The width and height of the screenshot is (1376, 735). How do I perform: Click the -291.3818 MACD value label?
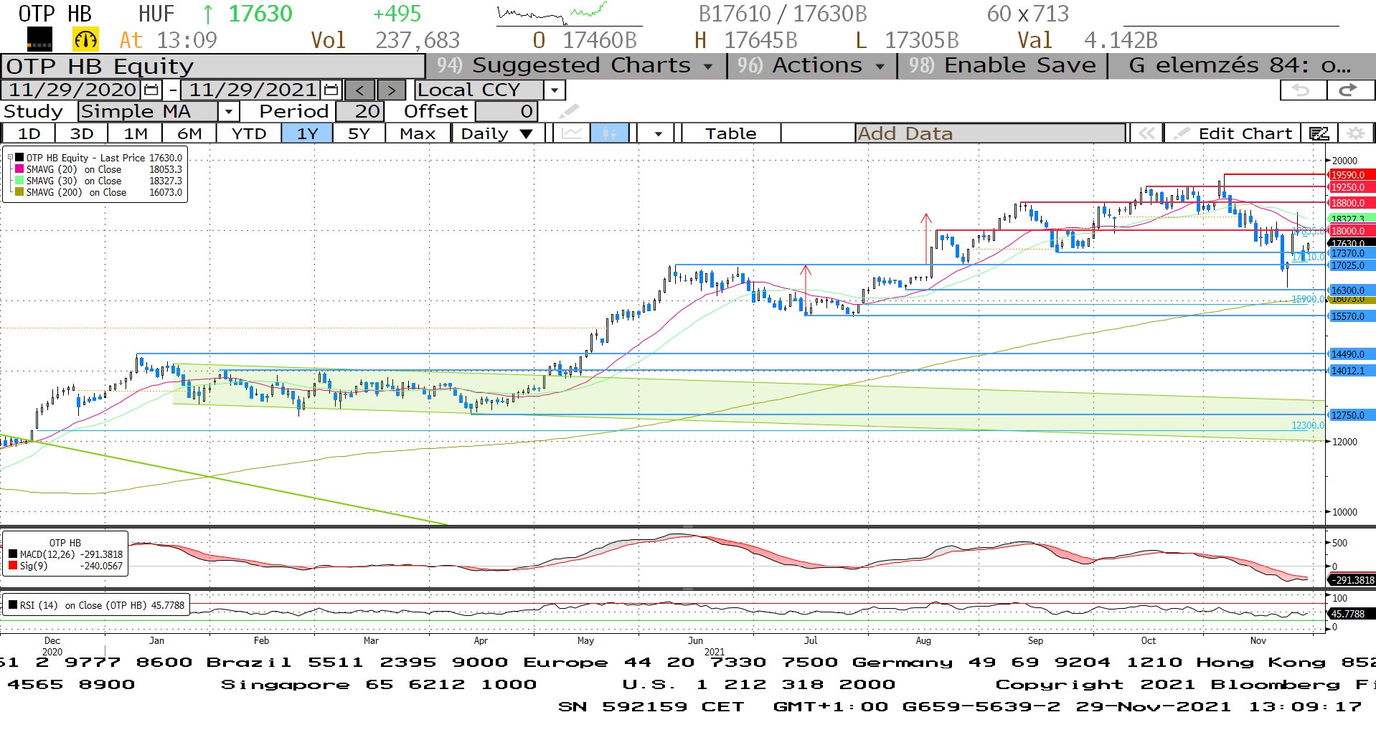(1352, 580)
